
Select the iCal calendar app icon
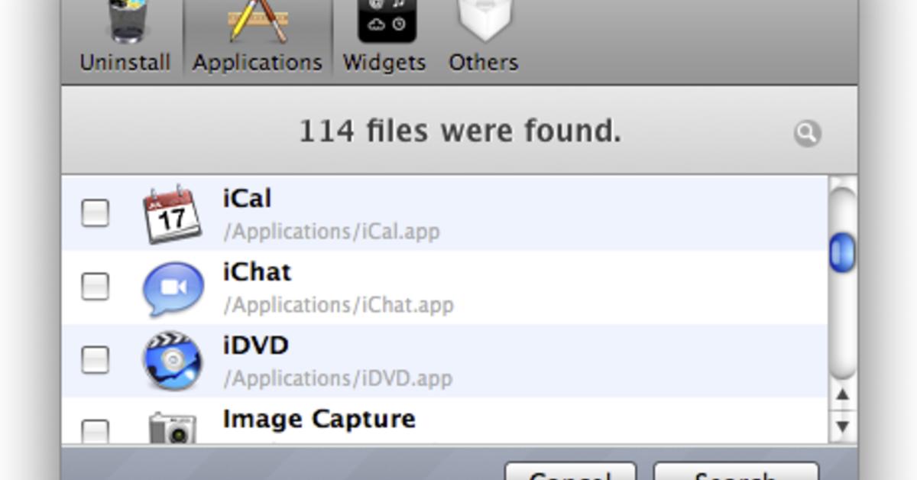[172, 214]
